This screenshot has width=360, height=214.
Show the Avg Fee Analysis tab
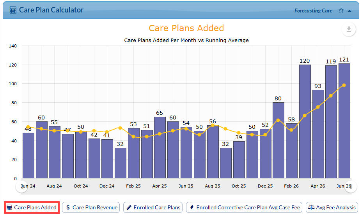coord(332,208)
